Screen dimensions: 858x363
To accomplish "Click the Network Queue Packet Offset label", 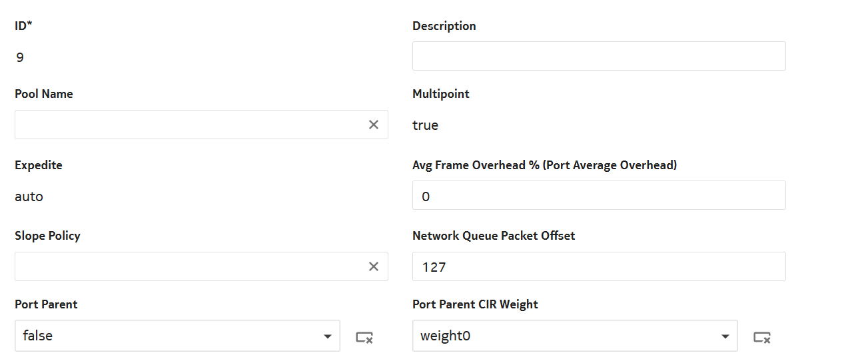I will coord(493,235).
